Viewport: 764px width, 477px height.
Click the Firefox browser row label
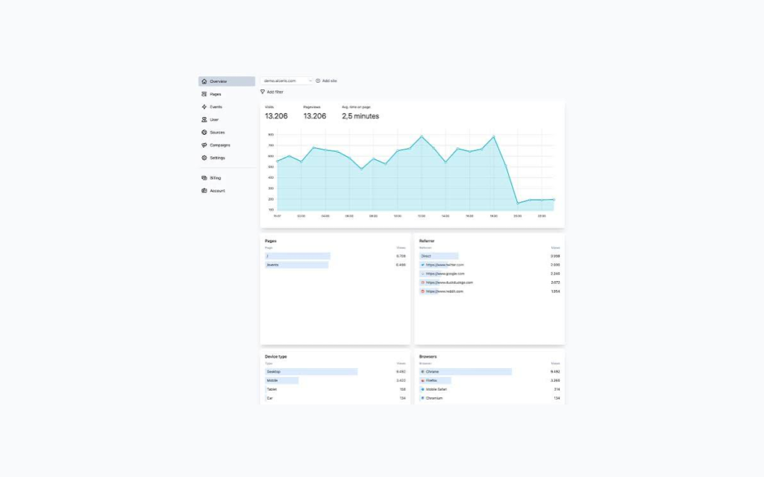[431, 381]
